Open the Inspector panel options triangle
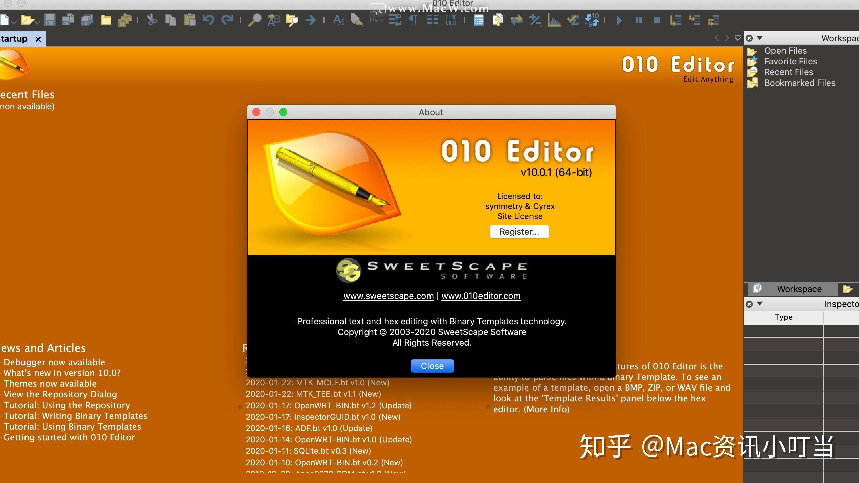Image resolution: width=859 pixels, height=483 pixels. (x=760, y=303)
